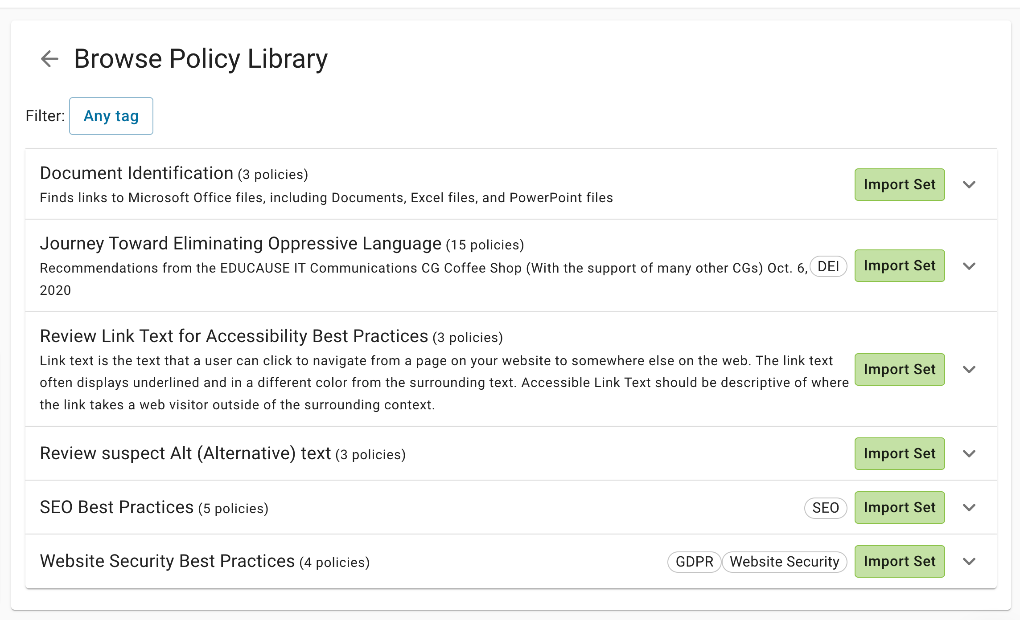Expand Review Link Text for Accessibility details

click(x=969, y=370)
